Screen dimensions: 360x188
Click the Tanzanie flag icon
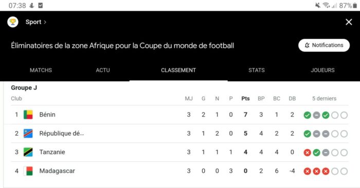28,152
